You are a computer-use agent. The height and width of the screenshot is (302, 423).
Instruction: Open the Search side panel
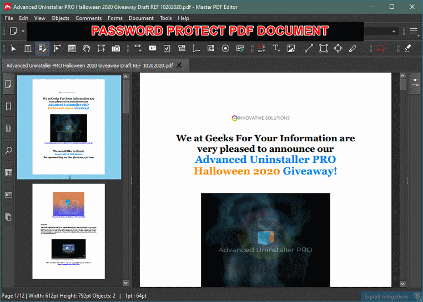(8, 150)
